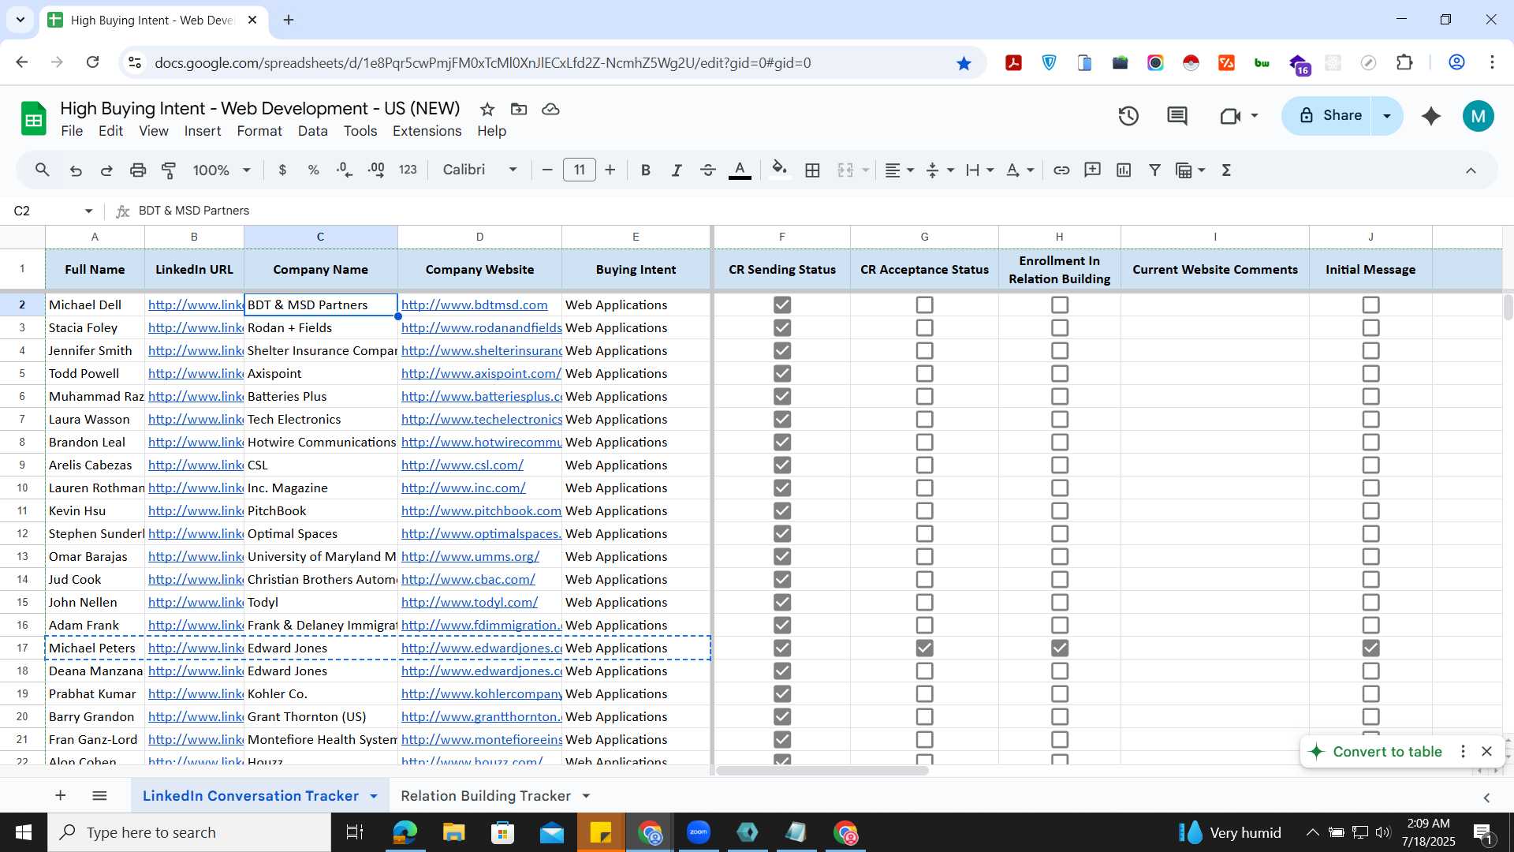Screen dimensions: 1514x852
Task: Select column E header
Action: pyautogui.click(x=636, y=237)
